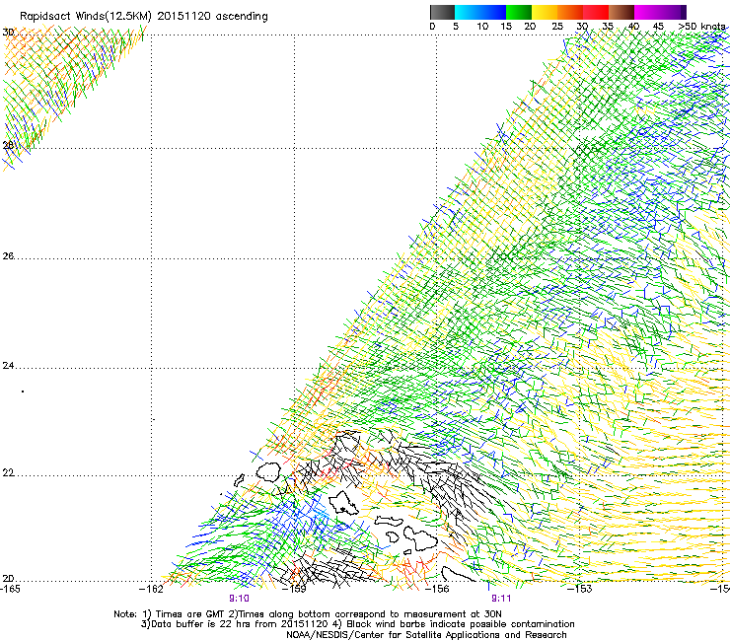The height and width of the screenshot is (641, 730).
Task: Click the gray 0-5 knots color swatch
Action: (442, 12)
